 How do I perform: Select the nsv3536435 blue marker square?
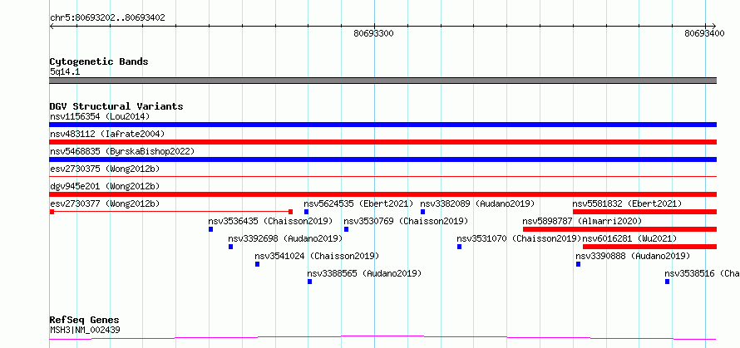coord(210,229)
